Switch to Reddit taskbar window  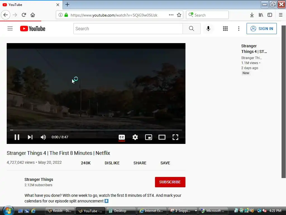click(60, 211)
